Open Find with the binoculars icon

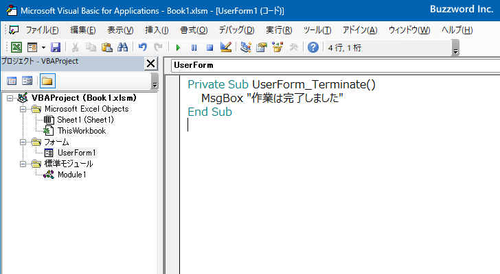[122, 48]
